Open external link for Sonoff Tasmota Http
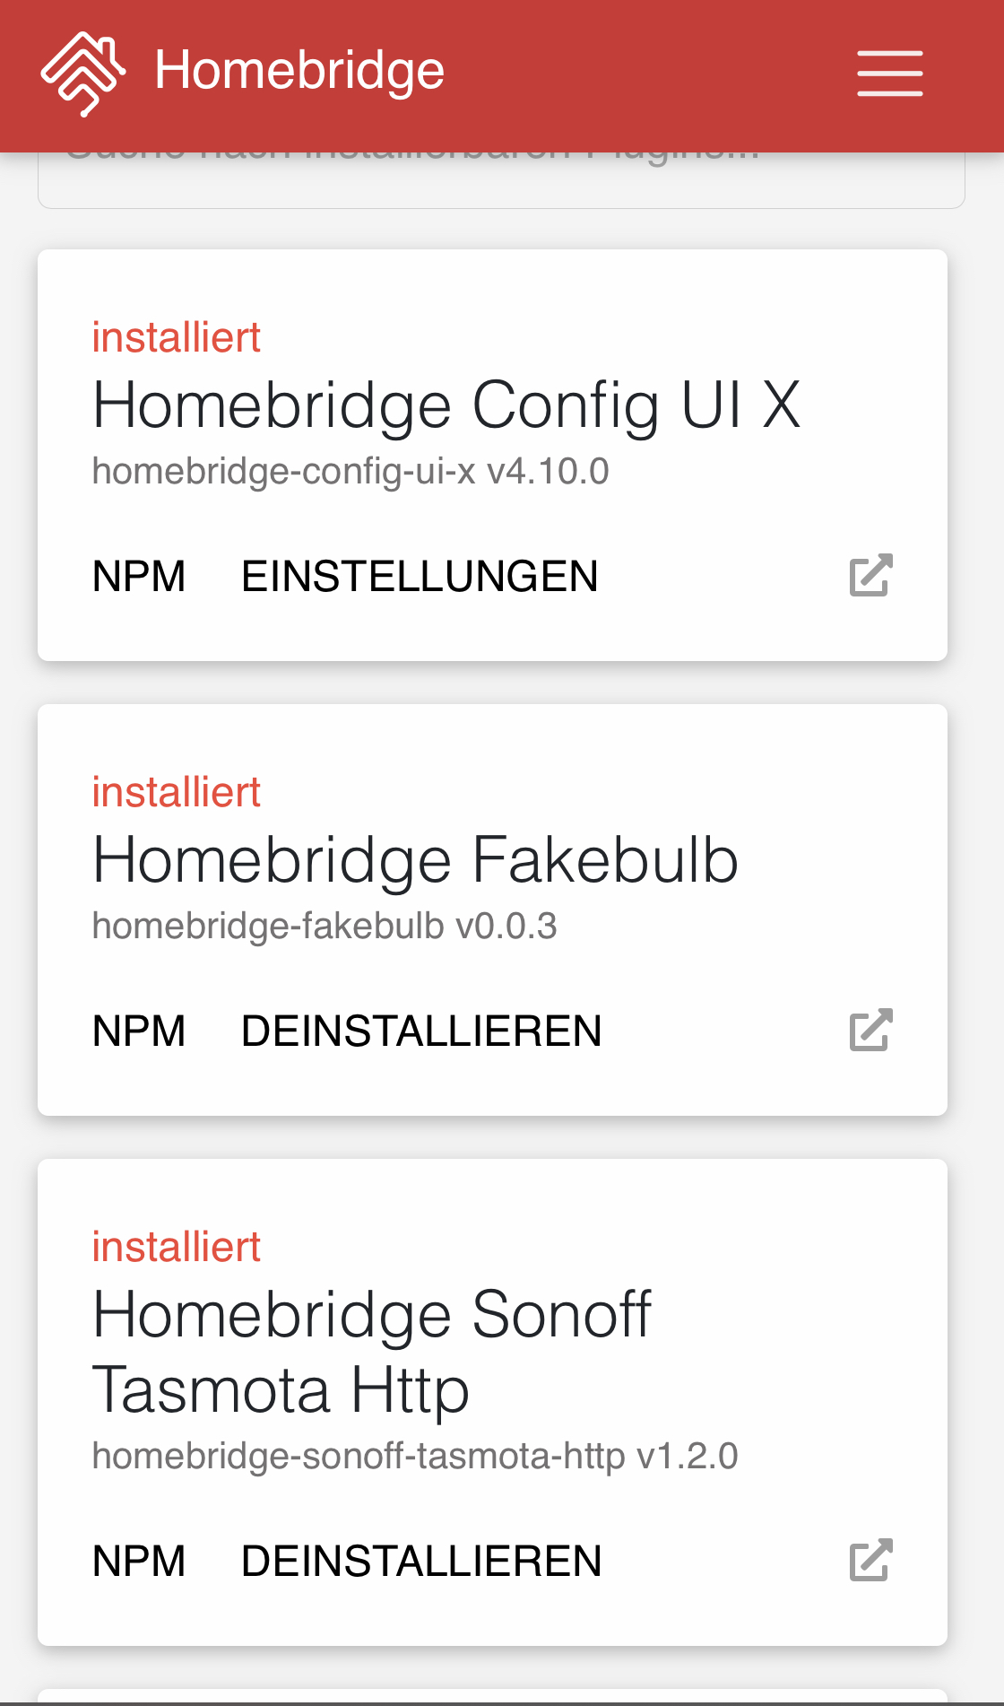This screenshot has height=1706, width=1004. 870,1560
